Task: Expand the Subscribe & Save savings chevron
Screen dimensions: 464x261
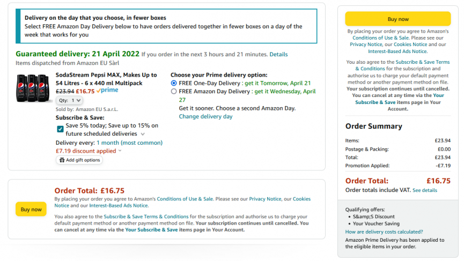Action: pos(143,134)
